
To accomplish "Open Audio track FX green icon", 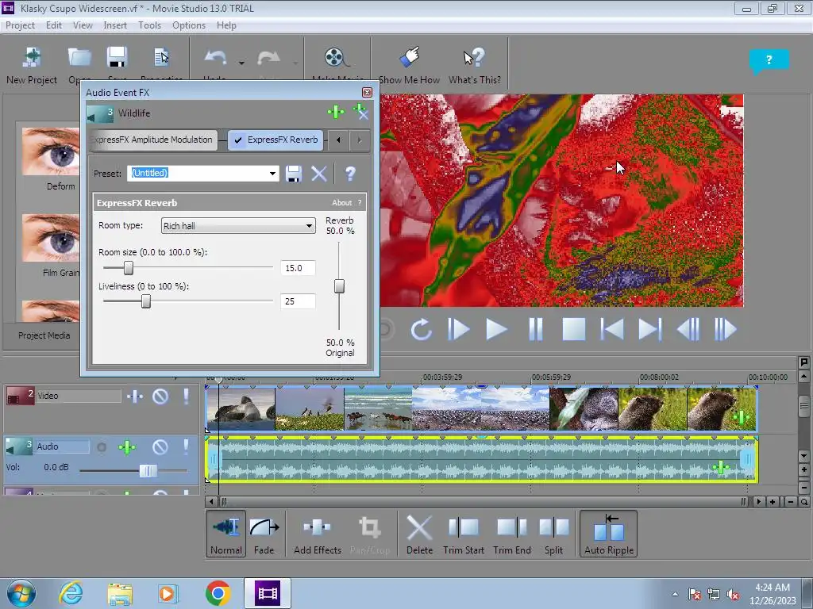I will click(127, 447).
